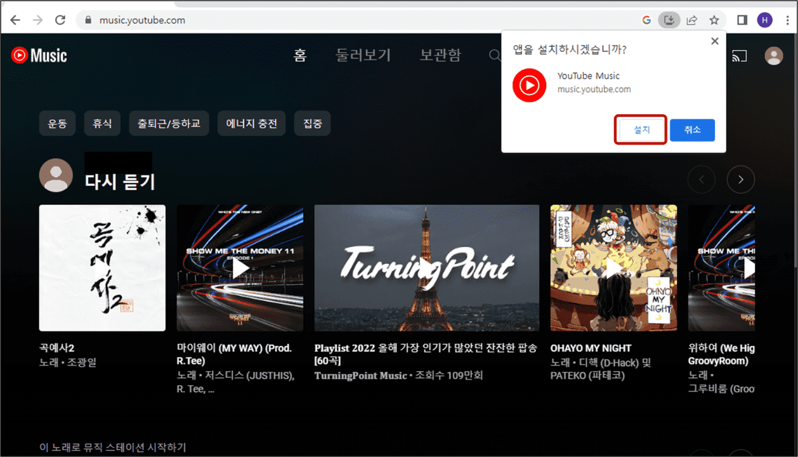
Task: Share this page via share icon
Action: pos(691,20)
